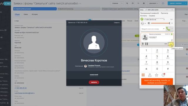Click the caller avatar icon in call panel
This screenshot has height=106, width=188.
pyautogui.click(x=145, y=37)
